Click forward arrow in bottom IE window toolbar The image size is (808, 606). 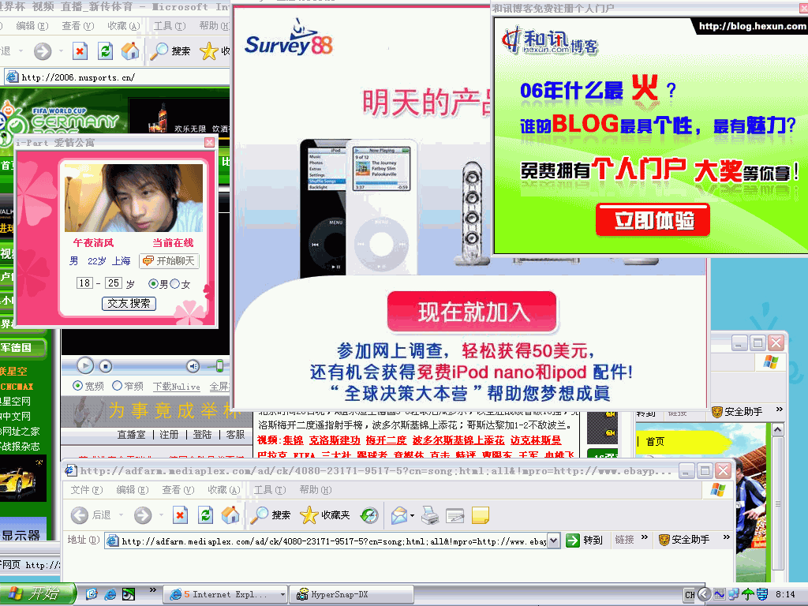[x=143, y=514]
